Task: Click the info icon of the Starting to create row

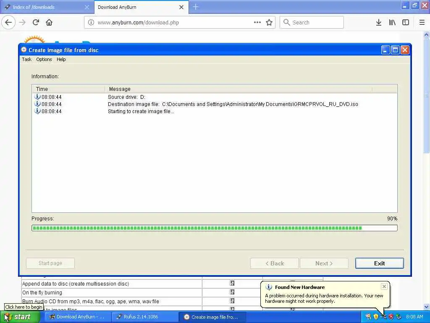Action: point(37,111)
